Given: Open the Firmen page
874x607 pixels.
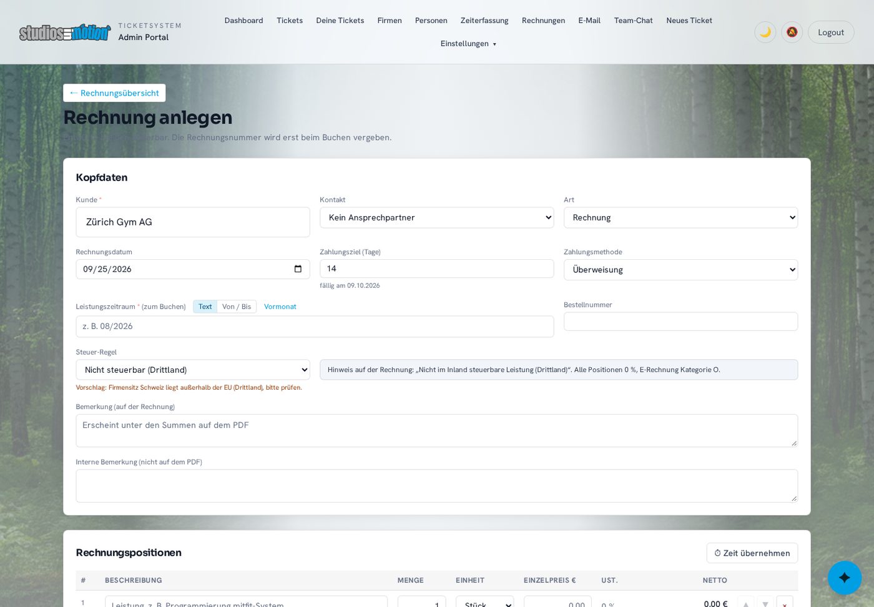Looking at the screenshot, I should pyautogui.click(x=390, y=21).
